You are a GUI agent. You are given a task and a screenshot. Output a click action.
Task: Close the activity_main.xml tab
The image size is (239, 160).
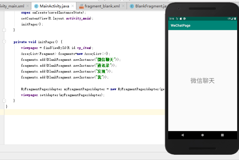pos(28,6)
